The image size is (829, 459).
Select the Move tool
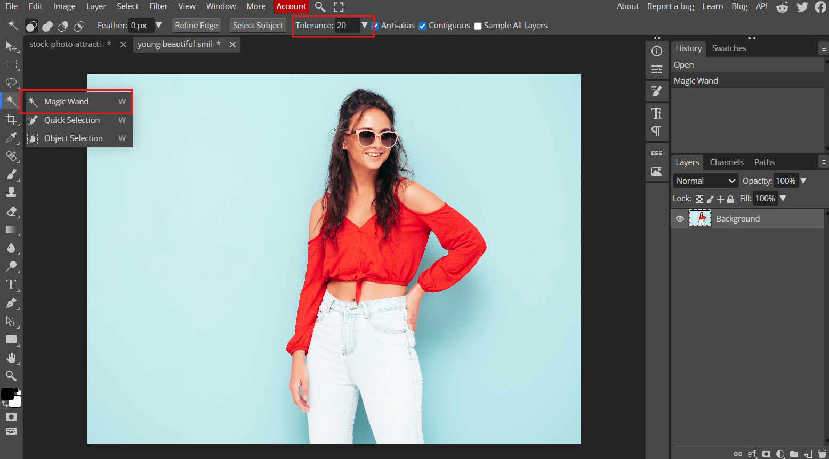coord(11,47)
